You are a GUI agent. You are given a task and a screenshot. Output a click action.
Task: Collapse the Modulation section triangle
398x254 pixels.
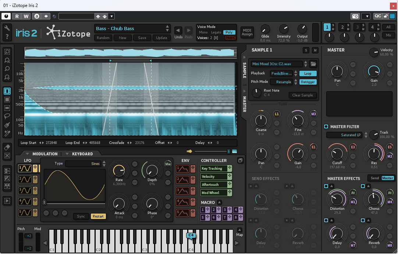click(27, 154)
